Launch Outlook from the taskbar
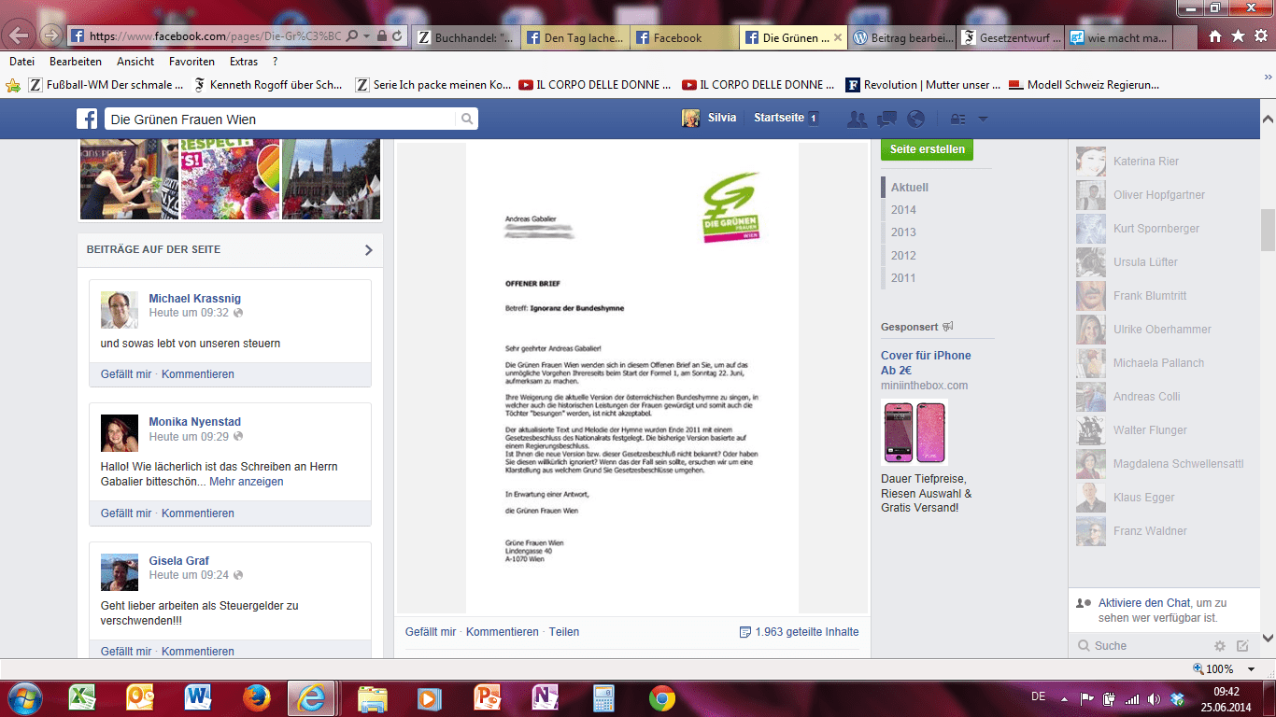Image resolution: width=1276 pixels, height=717 pixels. (140, 697)
